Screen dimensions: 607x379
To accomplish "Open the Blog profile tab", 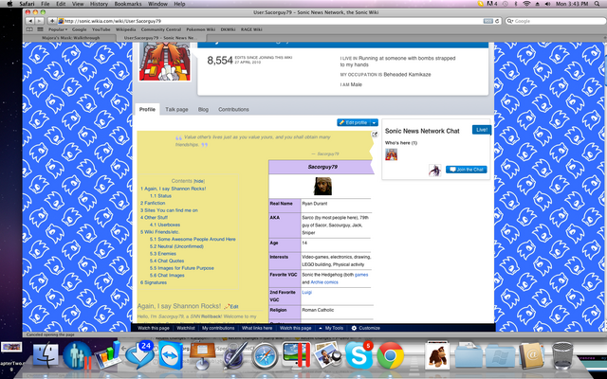I will click(x=203, y=110).
